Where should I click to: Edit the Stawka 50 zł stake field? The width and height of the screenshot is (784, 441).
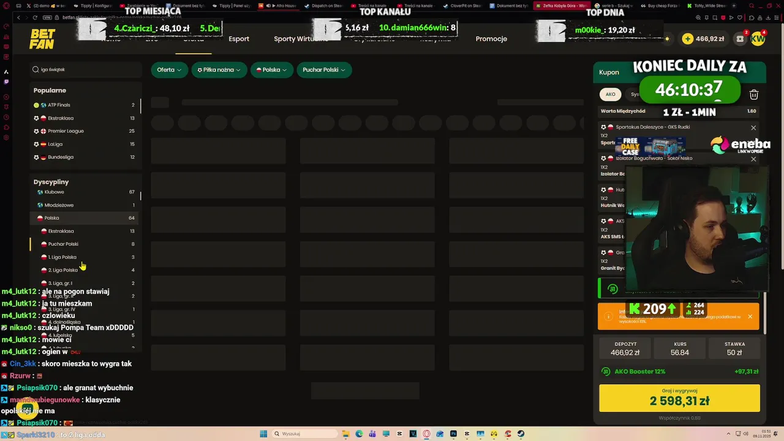(x=734, y=349)
